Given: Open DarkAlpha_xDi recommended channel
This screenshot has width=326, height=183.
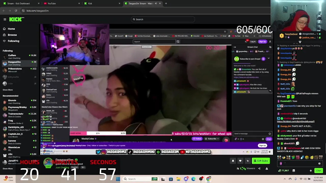Looking at the screenshot, I should point(20,128).
